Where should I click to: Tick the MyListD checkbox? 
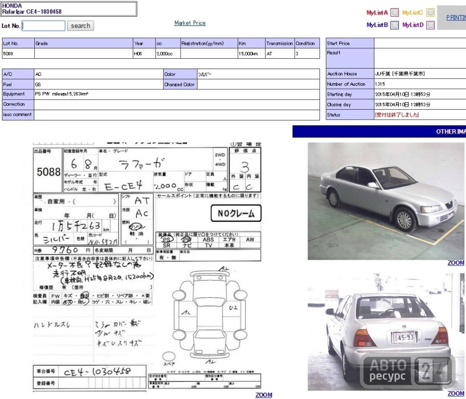[x=430, y=25]
